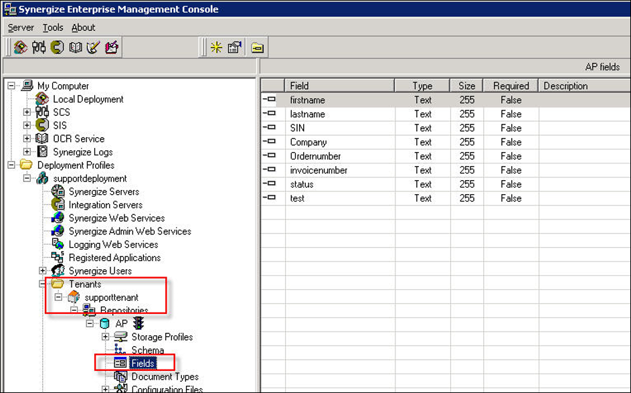Expand the Synergize Logs node
This screenshot has width=631, height=393.
[27, 152]
